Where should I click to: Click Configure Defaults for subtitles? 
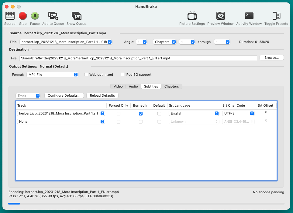(x=64, y=95)
